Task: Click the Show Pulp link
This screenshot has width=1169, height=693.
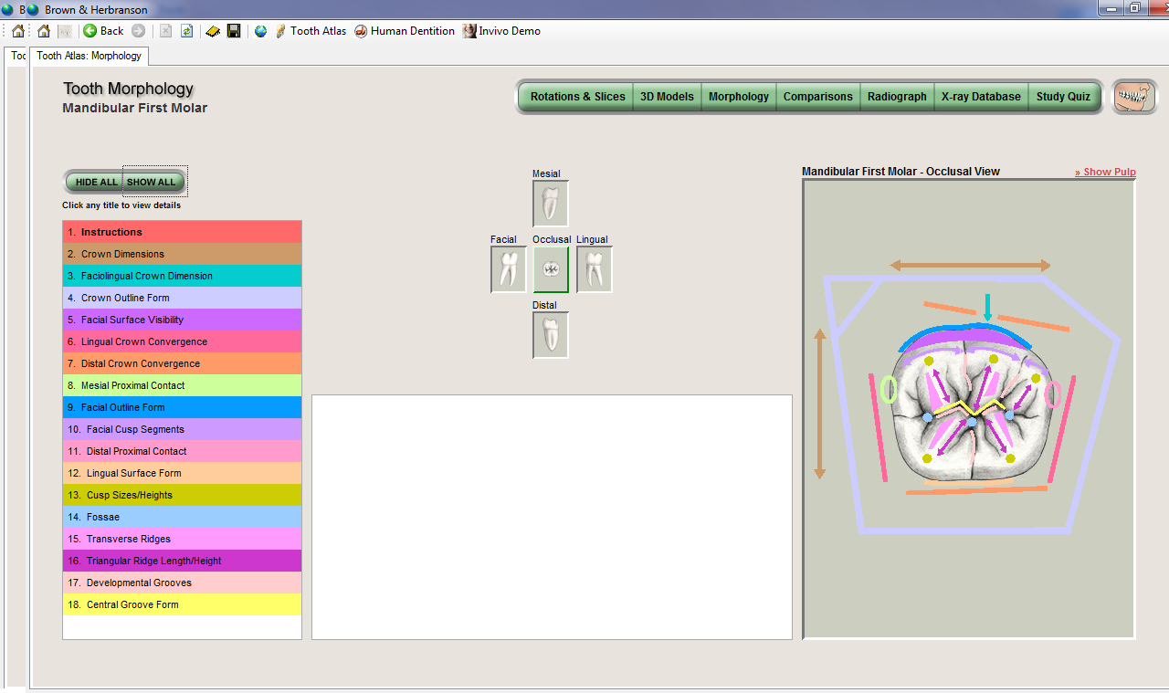Action: [1105, 172]
